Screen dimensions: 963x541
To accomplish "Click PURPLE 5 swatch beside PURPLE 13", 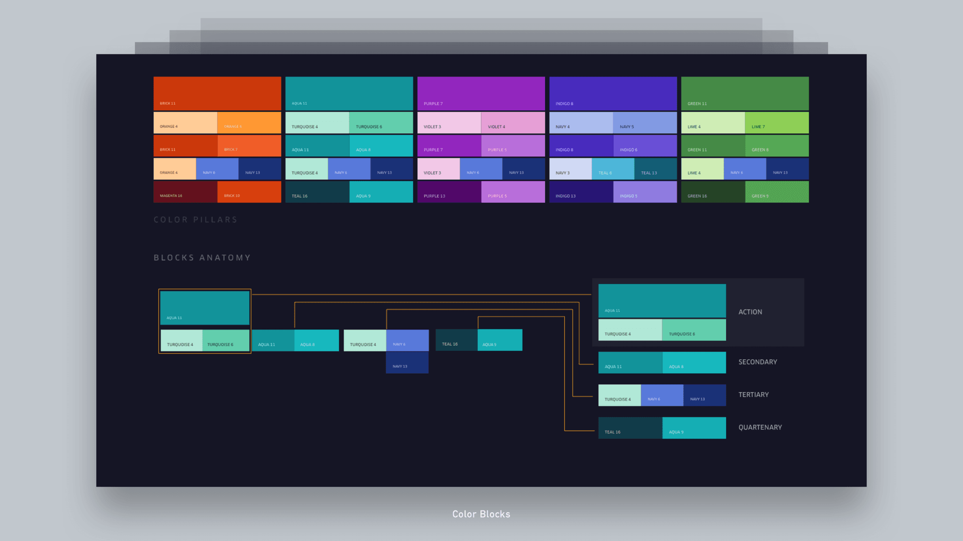I will pyautogui.click(x=513, y=192).
